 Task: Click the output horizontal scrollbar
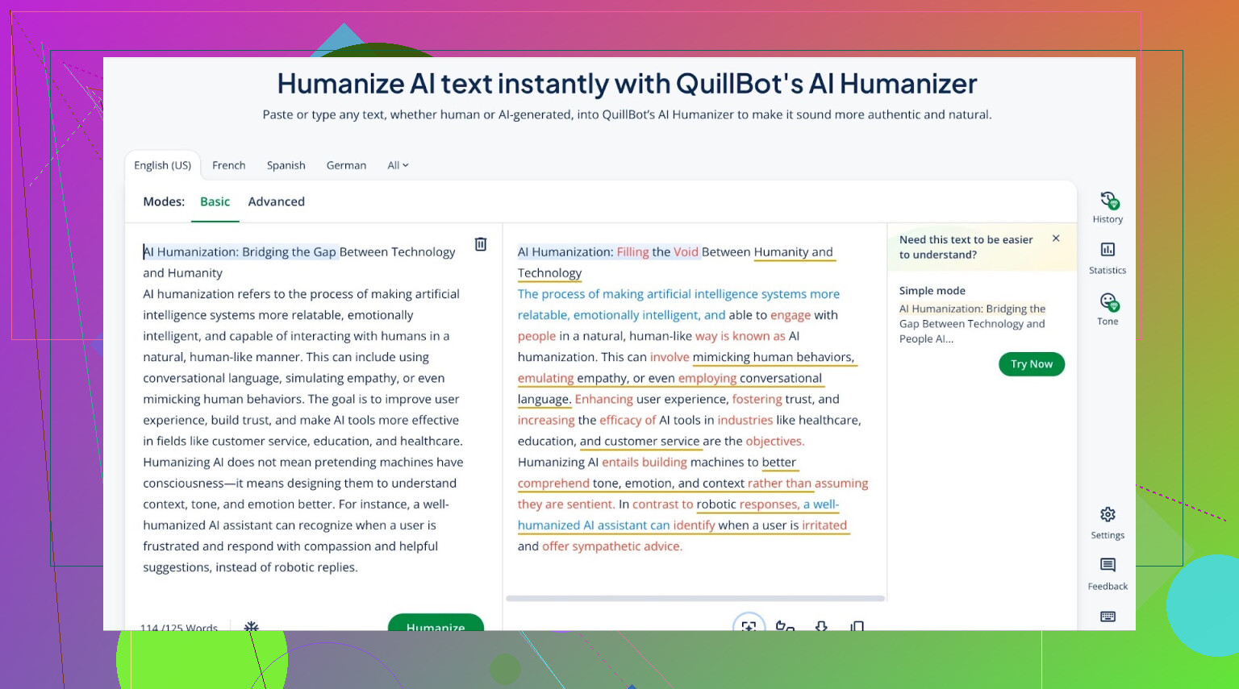tap(695, 599)
